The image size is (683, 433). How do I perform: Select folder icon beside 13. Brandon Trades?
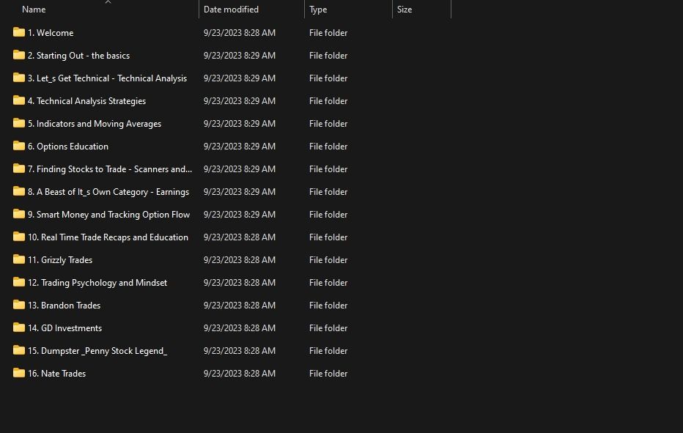19,305
